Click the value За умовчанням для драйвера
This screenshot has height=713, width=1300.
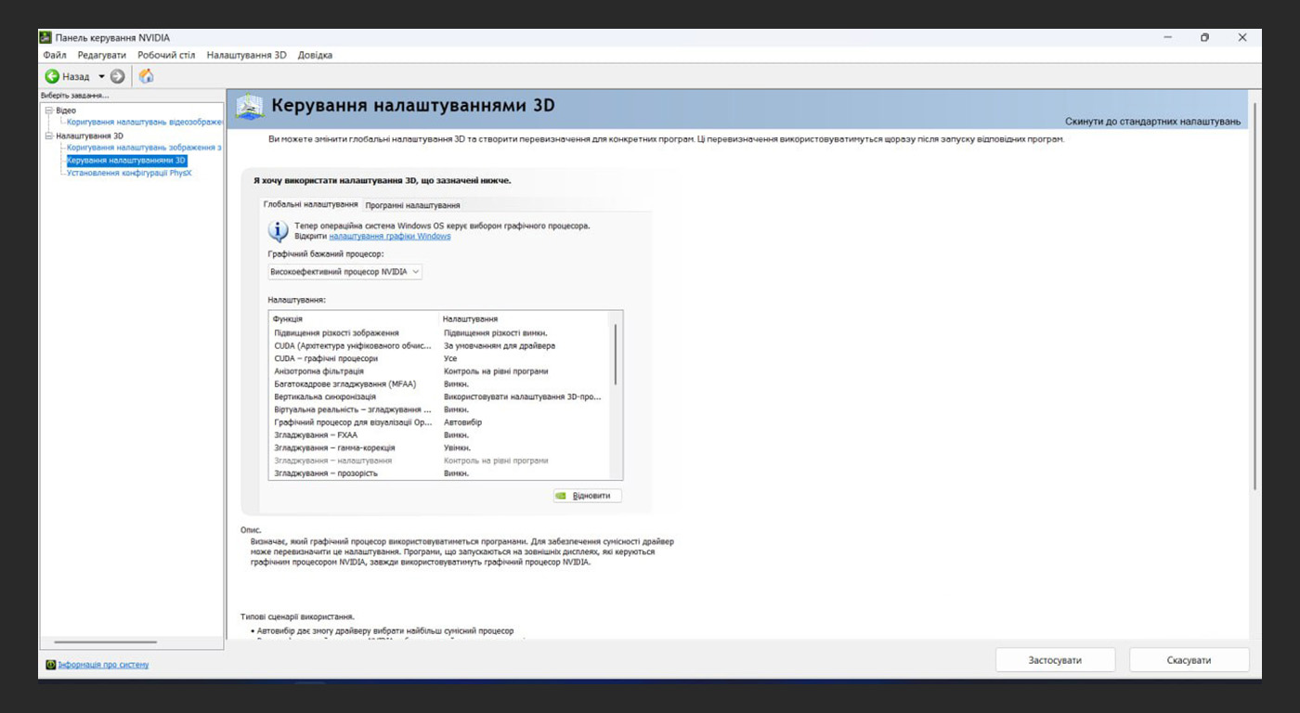(500, 345)
